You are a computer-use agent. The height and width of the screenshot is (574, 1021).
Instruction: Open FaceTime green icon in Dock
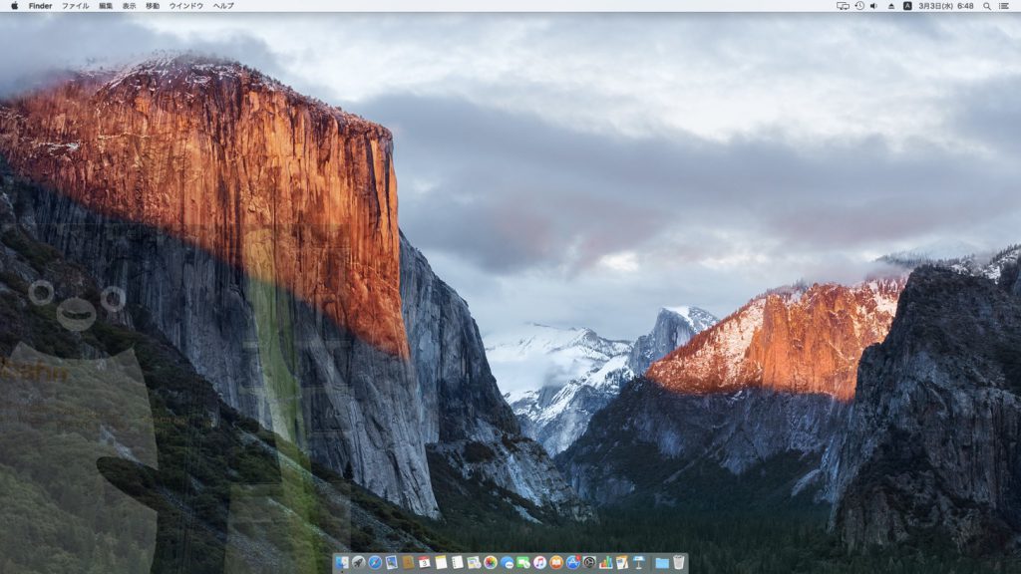click(x=523, y=562)
